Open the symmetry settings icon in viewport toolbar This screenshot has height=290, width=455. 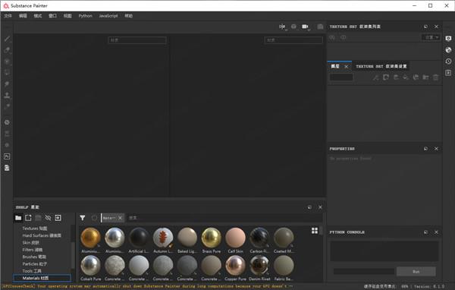(x=282, y=27)
